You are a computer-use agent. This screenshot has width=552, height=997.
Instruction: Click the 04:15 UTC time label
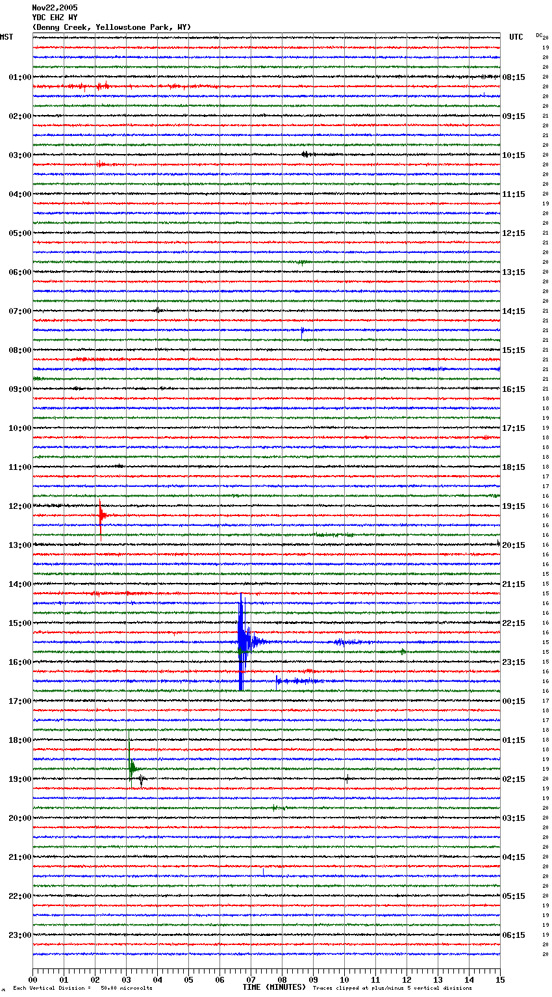[514, 857]
